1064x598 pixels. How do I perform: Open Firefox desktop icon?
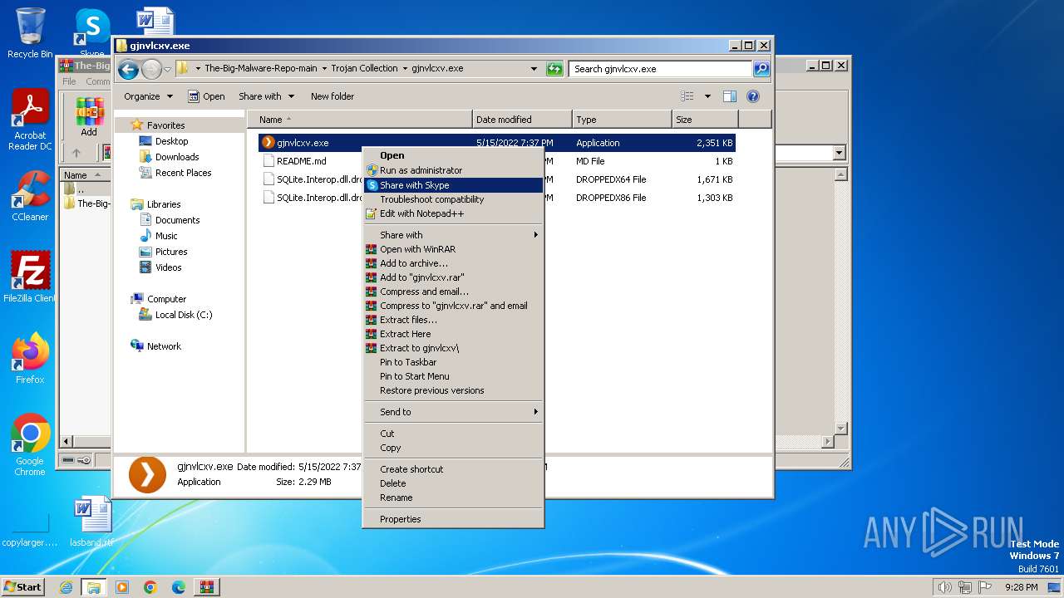pos(30,359)
